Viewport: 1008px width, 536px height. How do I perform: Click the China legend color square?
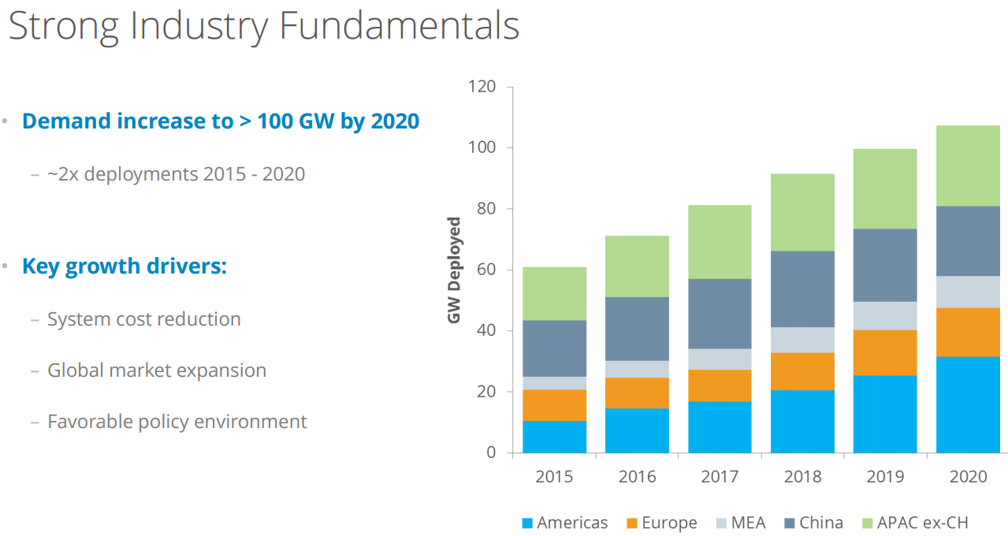(789, 523)
